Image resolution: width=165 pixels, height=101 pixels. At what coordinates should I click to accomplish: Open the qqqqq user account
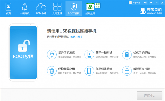click(137, 3)
